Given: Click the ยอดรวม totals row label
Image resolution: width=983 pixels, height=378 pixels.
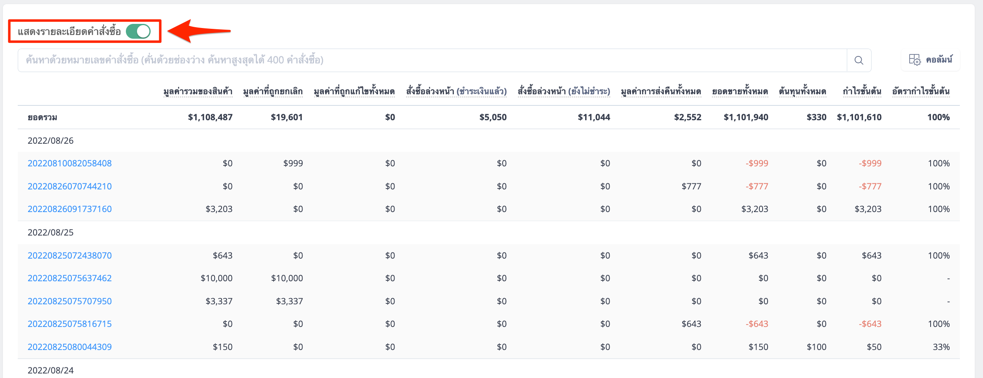Looking at the screenshot, I should pos(43,118).
